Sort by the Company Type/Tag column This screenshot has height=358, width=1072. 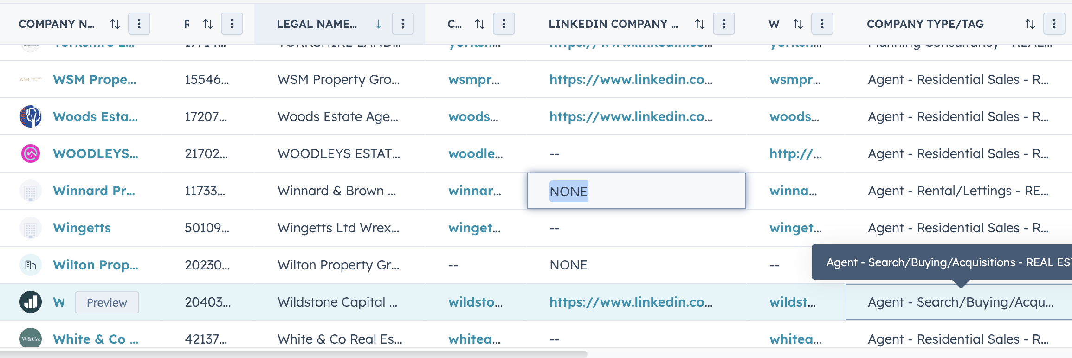coord(1030,24)
